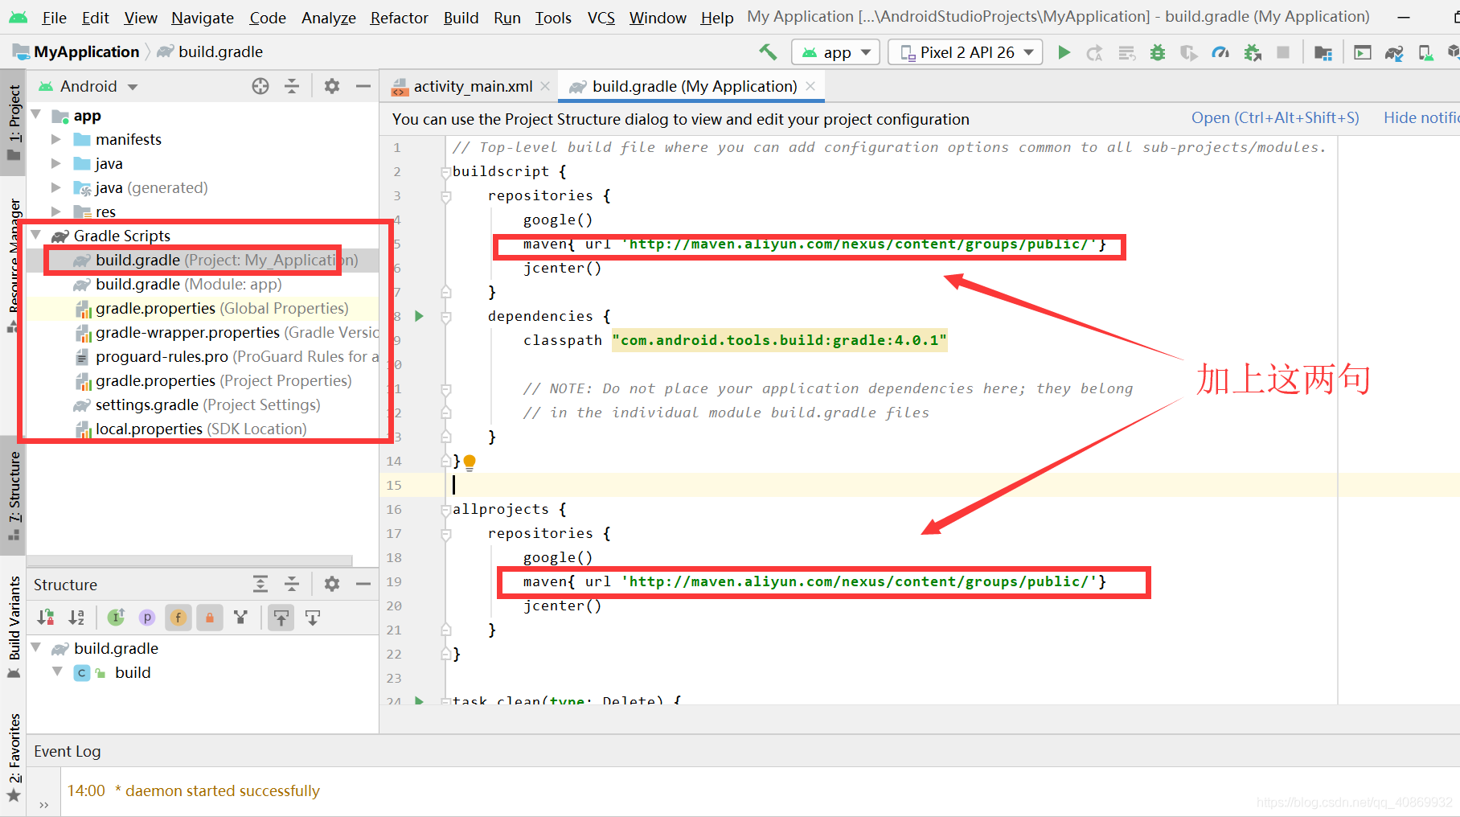Click the Apply Changes and Restart icon
The image size is (1460, 817).
[1095, 53]
